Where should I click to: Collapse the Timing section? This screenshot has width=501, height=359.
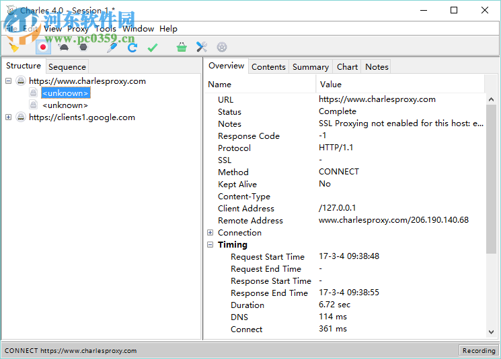(x=210, y=245)
